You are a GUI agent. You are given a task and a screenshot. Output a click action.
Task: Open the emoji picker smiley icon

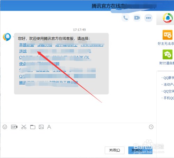[x=5, y=127]
